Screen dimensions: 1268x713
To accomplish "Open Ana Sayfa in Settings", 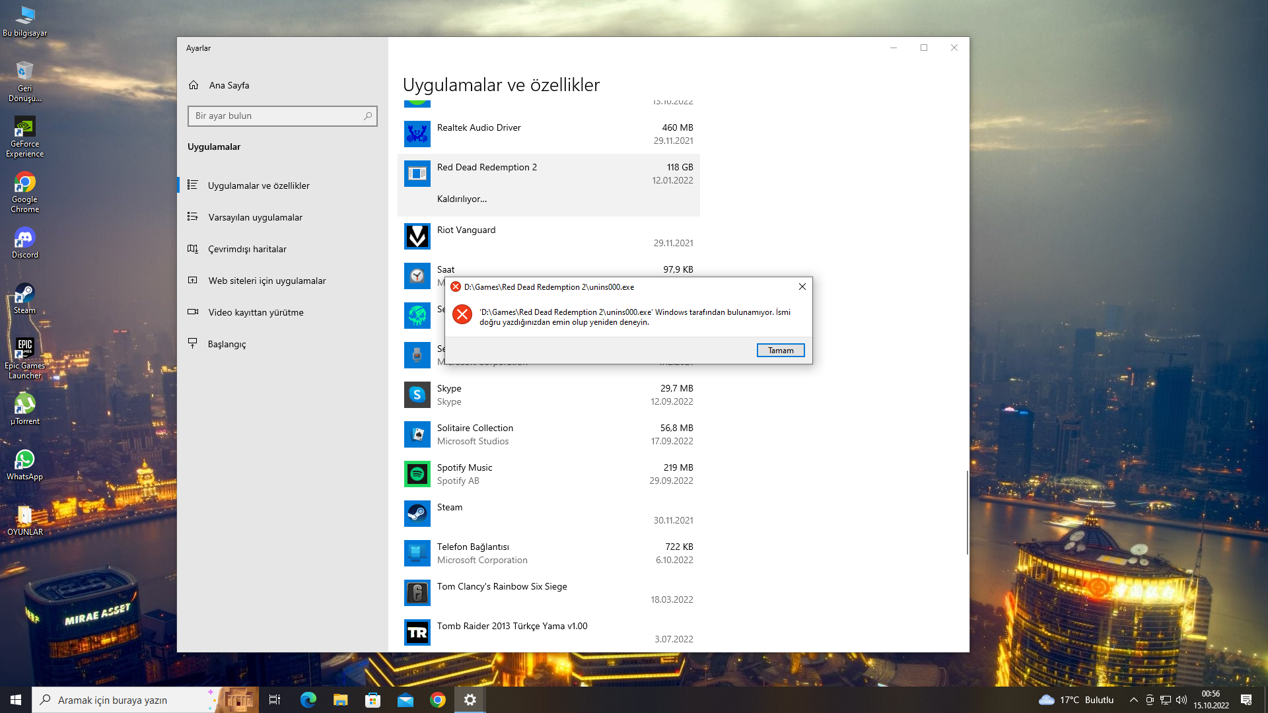I will 229,85.
